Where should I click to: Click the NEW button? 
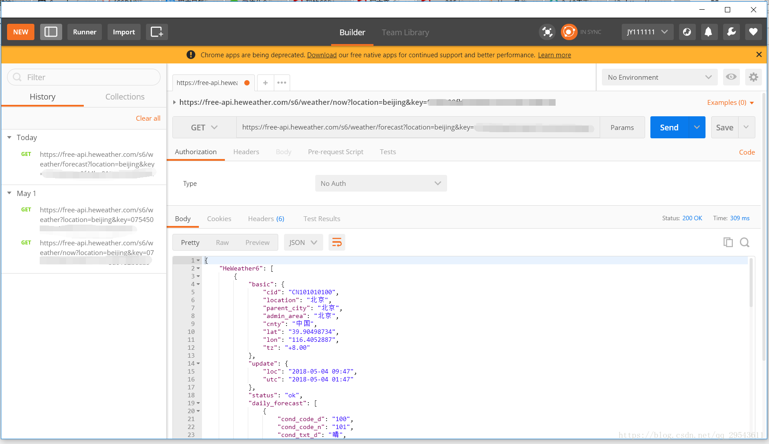tap(21, 32)
